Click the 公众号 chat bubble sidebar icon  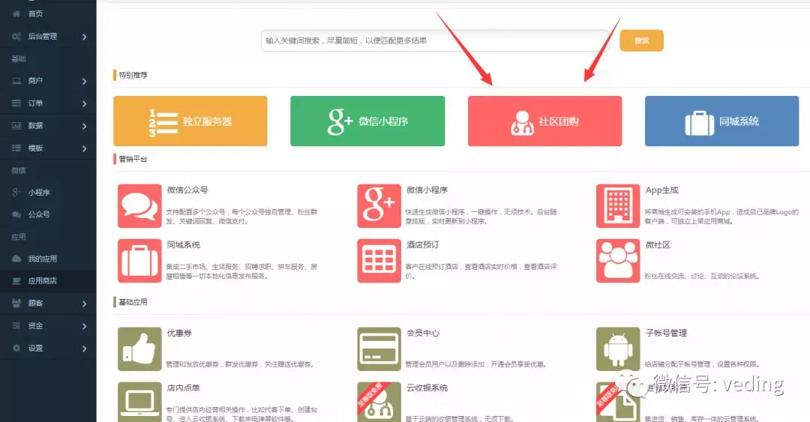16,214
